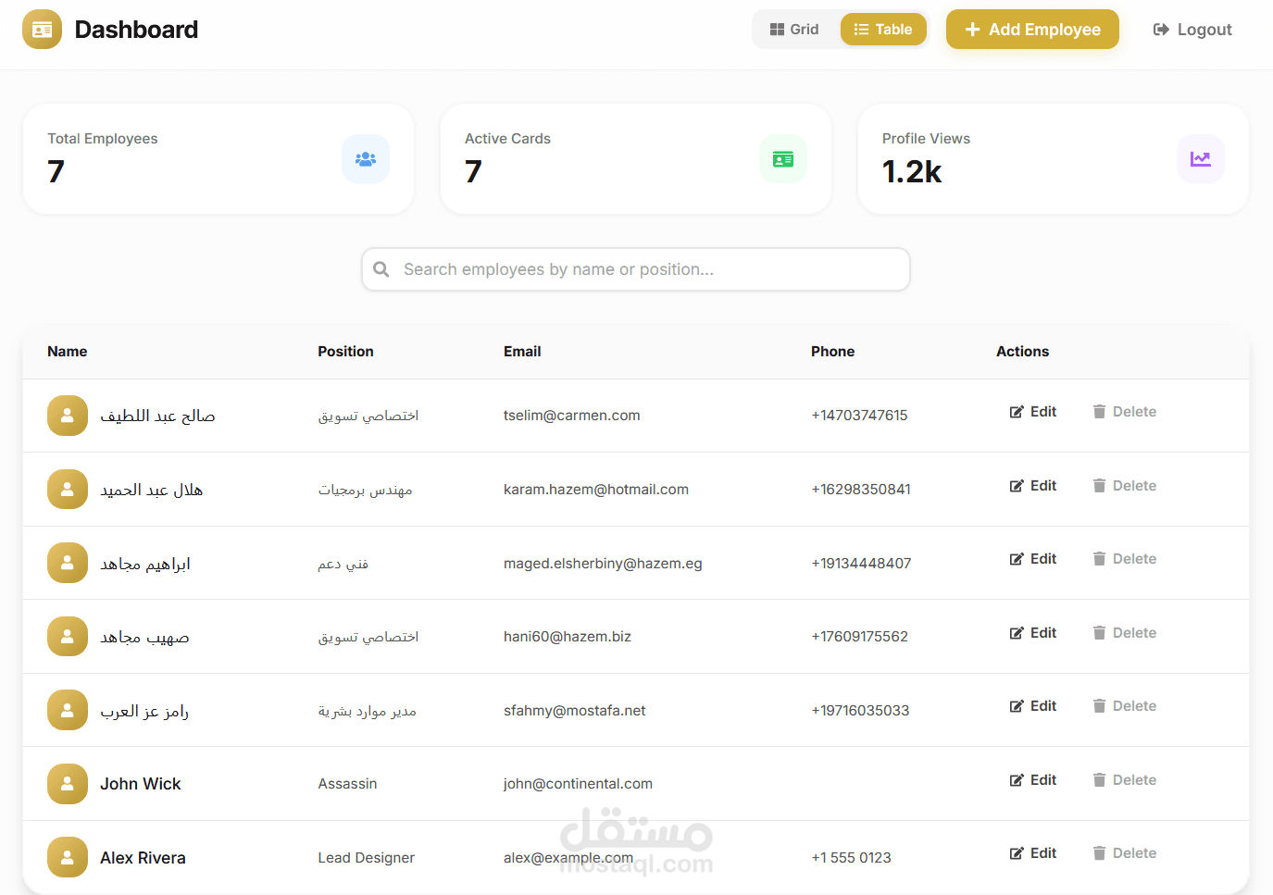Edit the karam.hazem@hotmail.com employee

(1033, 486)
